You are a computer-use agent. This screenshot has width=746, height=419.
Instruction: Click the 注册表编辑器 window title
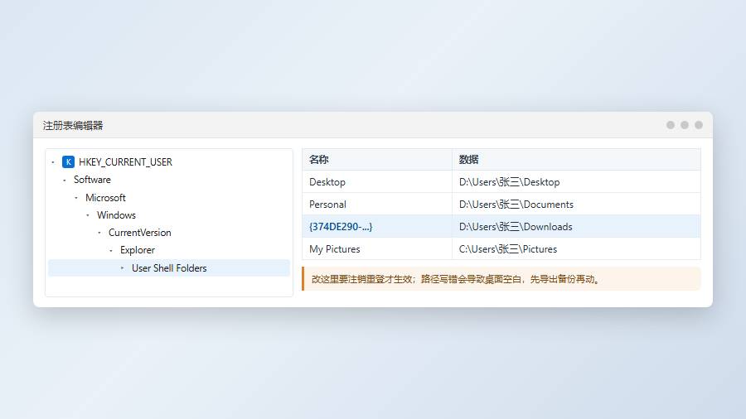73,125
